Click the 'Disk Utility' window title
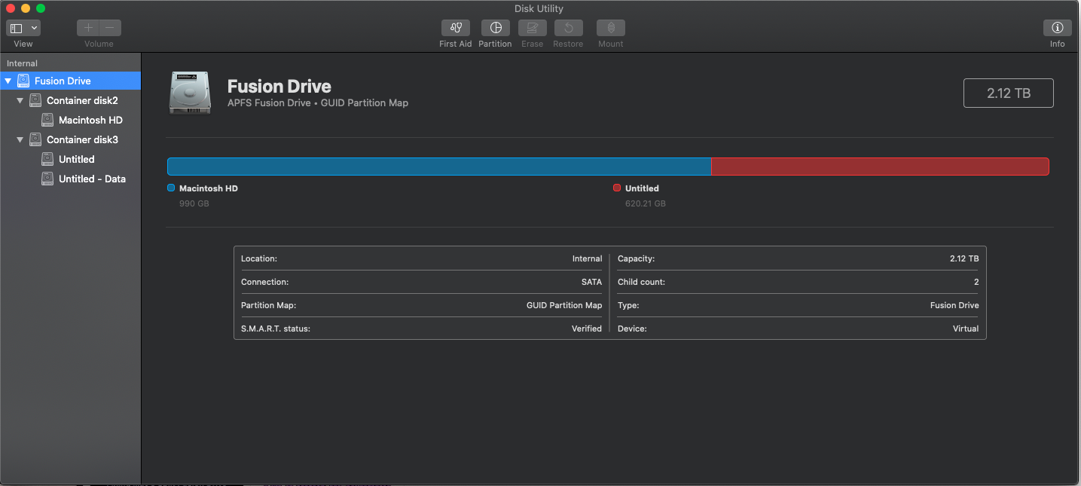The width and height of the screenshot is (1081, 486). [539, 8]
